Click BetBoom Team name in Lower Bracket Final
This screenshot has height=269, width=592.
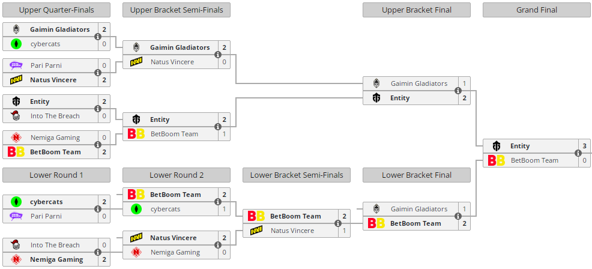(x=415, y=223)
